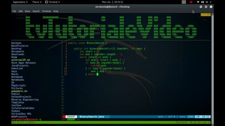The width and height of the screenshot is (225, 126).
Task: Open the Applications menu in top bar
Action: pos(20,2)
